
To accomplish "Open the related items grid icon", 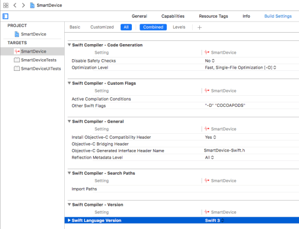I will 6,6.
